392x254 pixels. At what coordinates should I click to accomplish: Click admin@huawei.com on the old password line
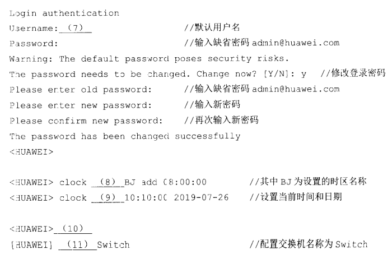[295, 89]
